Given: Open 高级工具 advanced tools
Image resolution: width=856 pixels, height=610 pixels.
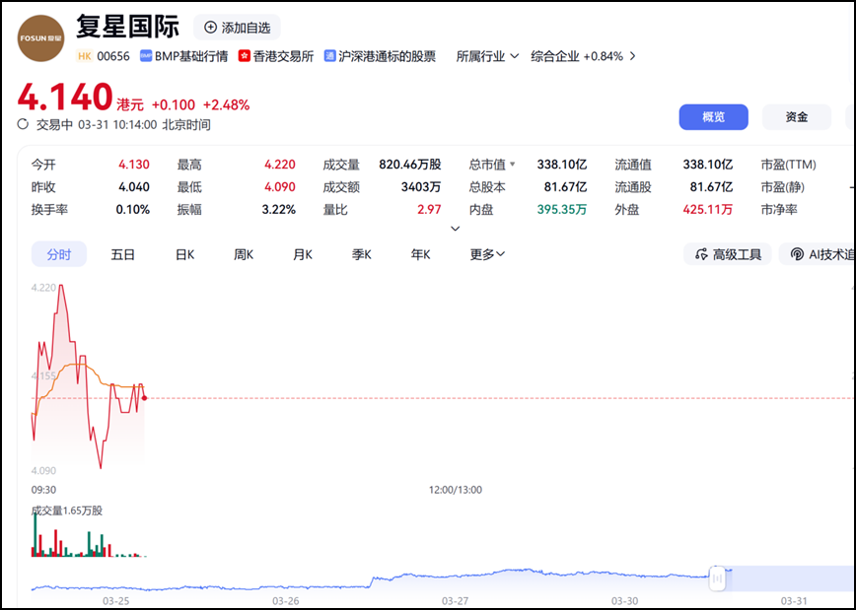Looking at the screenshot, I should tap(727, 254).
